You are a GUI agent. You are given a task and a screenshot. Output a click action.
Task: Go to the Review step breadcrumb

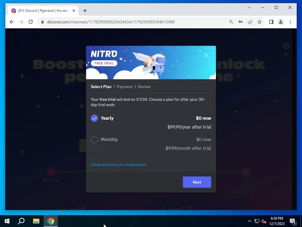(144, 87)
